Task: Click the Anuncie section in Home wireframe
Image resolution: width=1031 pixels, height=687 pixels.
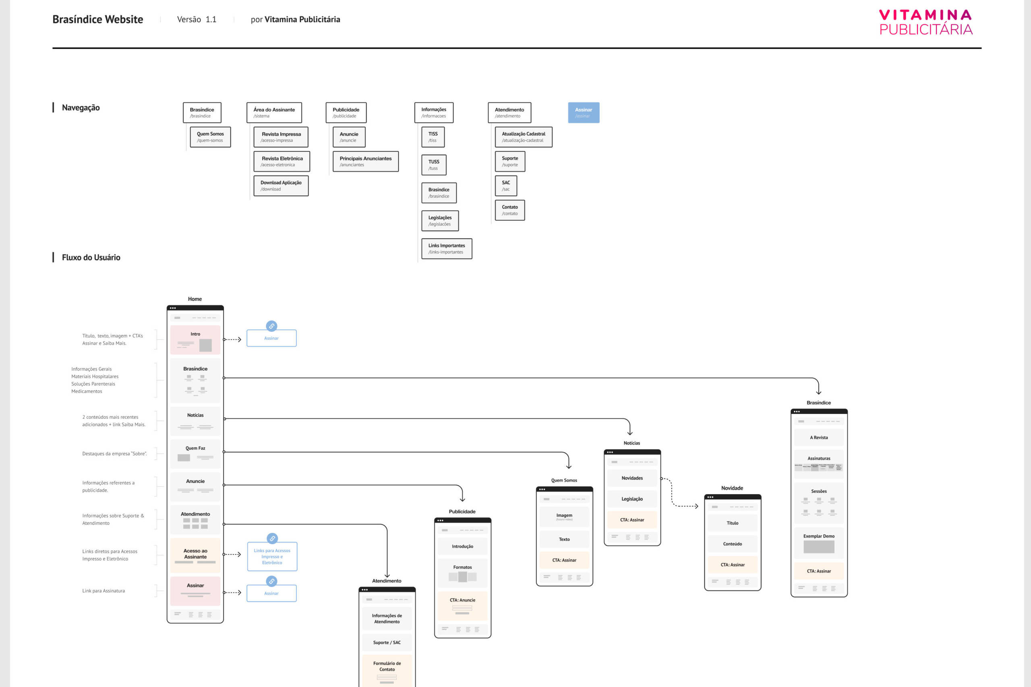Action: [195, 487]
